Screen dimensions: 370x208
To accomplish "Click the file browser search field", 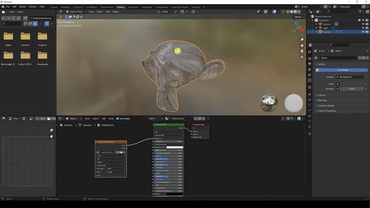I will pyautogui.click(x=12, y=24).
